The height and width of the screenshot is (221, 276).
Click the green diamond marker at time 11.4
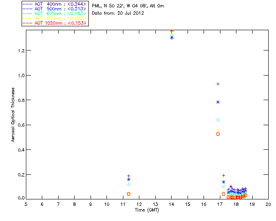[129, 184]
